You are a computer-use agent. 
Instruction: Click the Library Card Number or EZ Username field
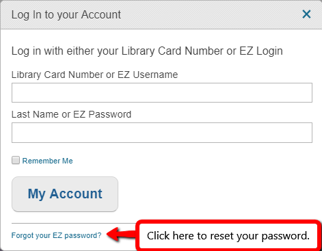162,92
